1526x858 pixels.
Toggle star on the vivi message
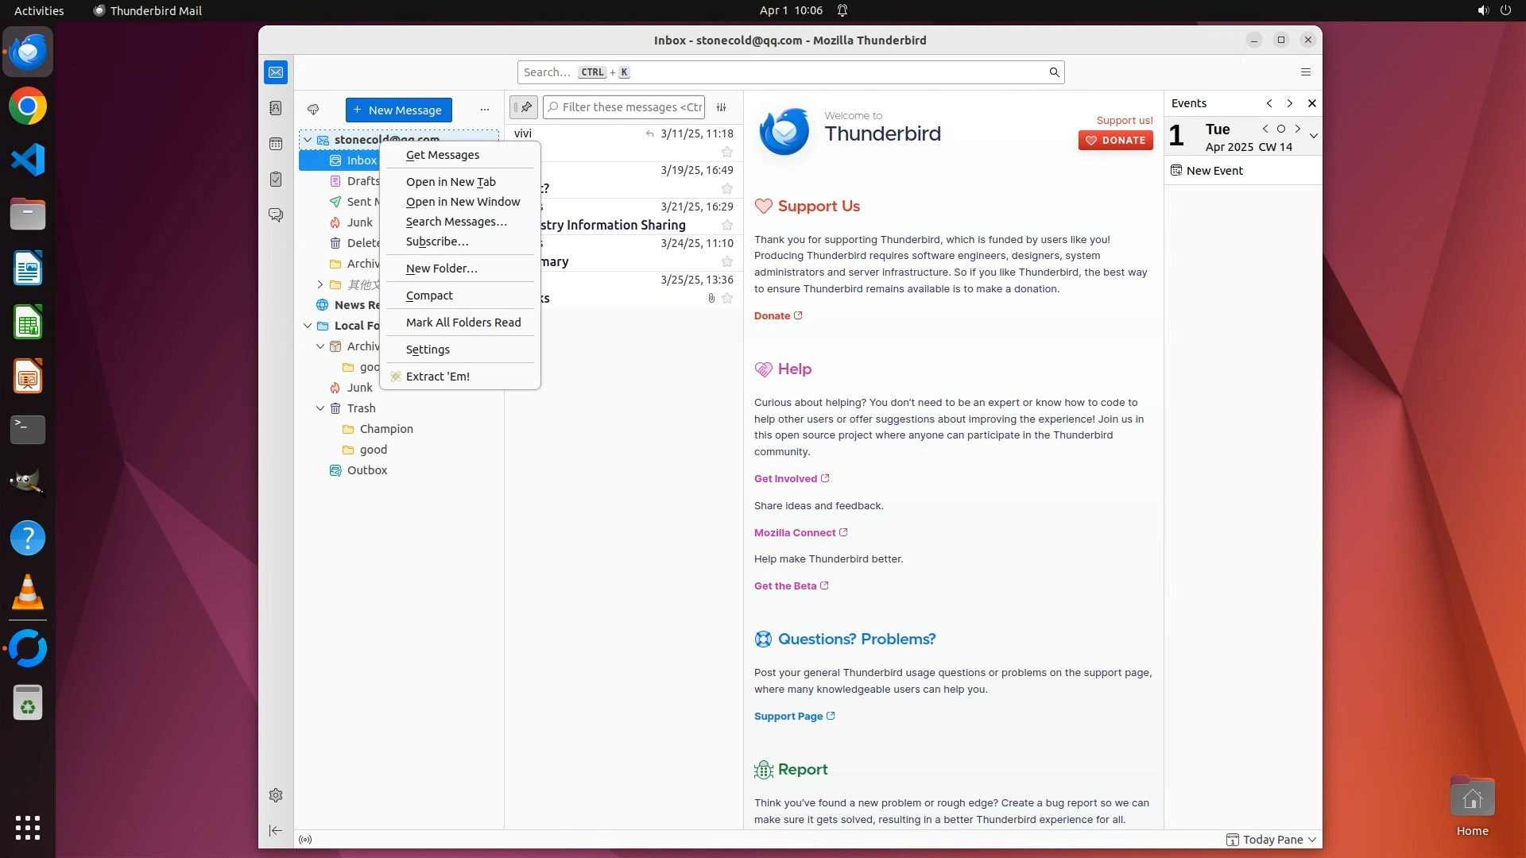[x=726, y=152]
